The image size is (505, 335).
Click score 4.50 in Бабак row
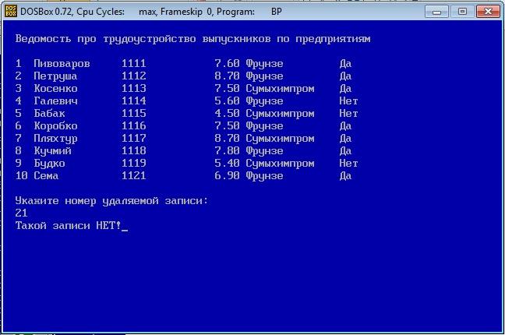pos(227,114)
